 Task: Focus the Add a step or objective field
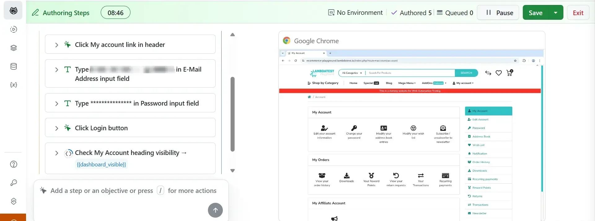(131, 191)
